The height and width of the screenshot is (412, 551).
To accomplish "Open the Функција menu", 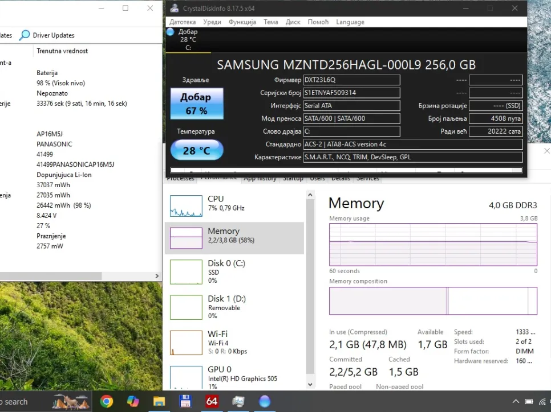I will (242, 22).
